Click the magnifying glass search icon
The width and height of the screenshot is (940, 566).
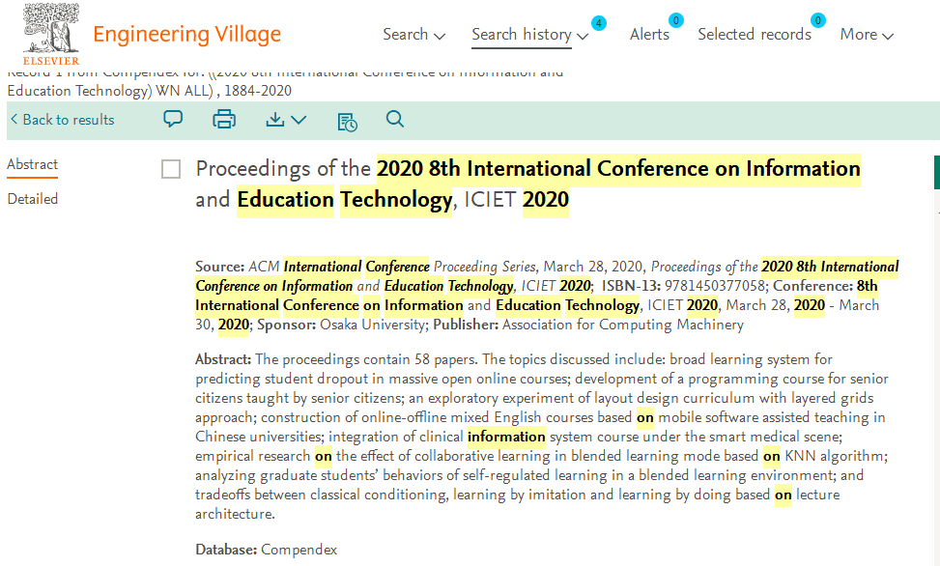394,120
